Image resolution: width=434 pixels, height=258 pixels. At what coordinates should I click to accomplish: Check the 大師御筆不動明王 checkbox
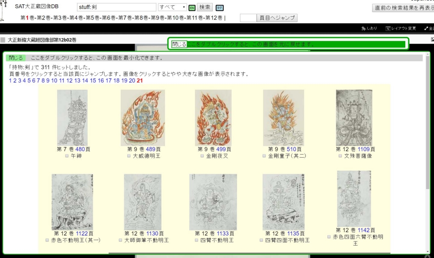120,240
